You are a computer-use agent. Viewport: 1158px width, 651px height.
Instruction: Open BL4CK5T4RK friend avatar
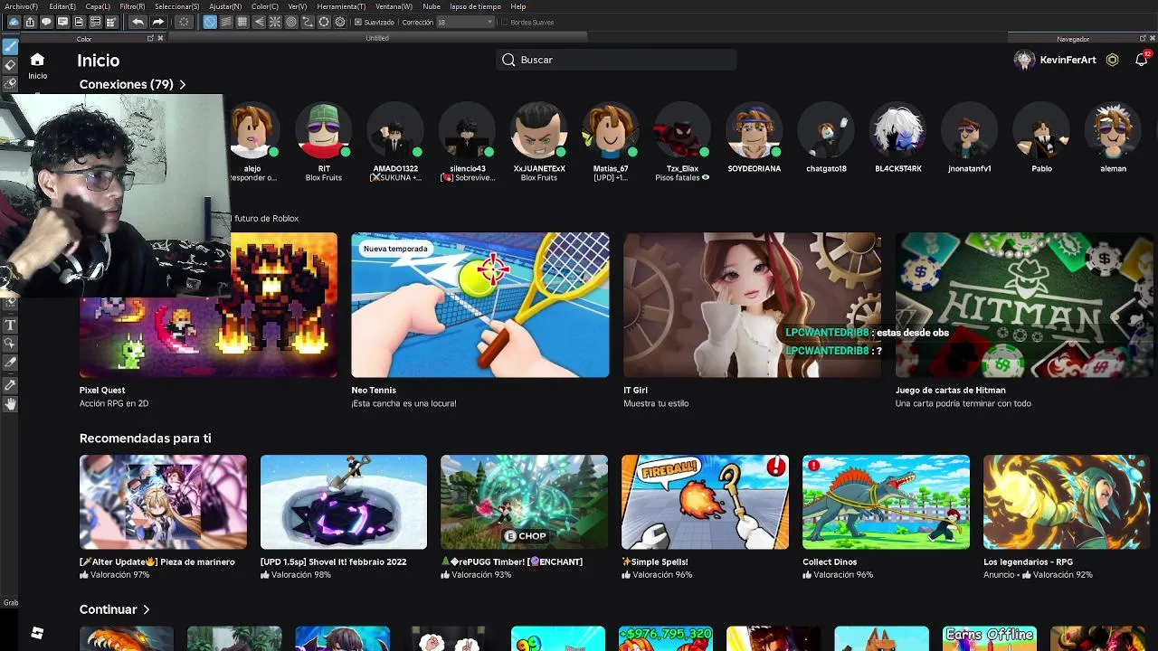(x=897, y=132)
